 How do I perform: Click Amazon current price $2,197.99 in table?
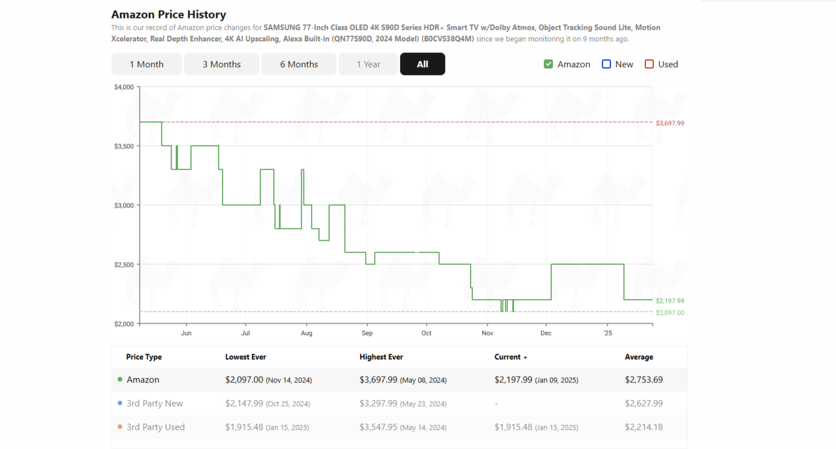click(513, 380)
